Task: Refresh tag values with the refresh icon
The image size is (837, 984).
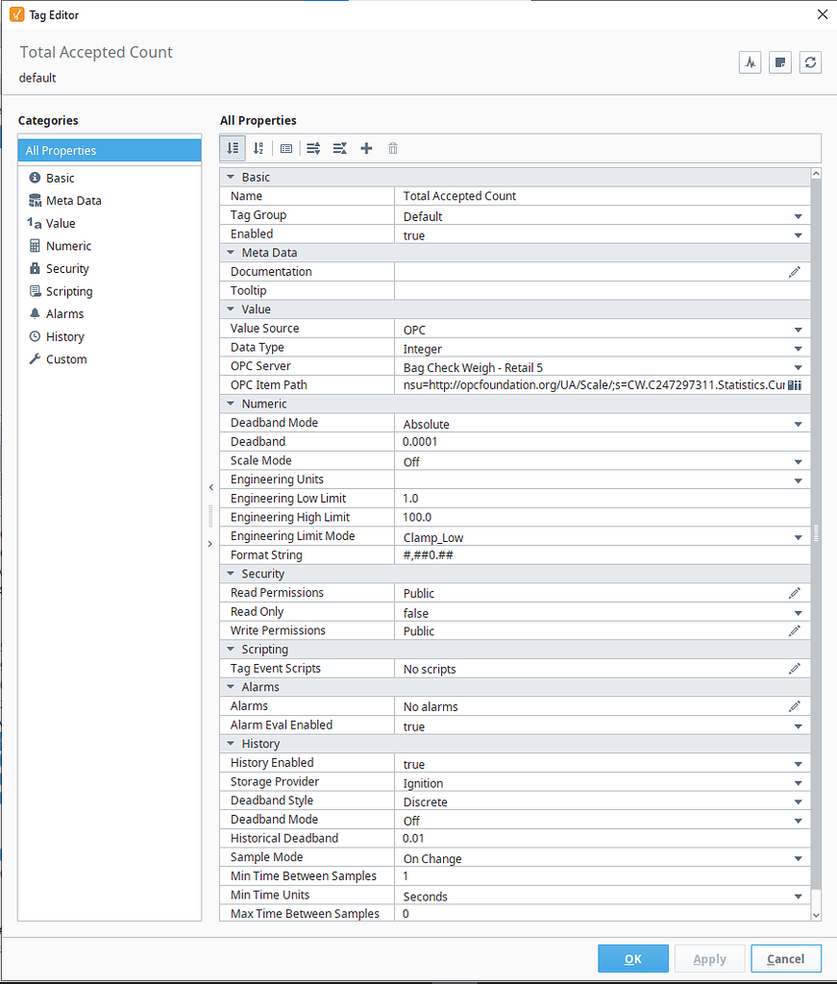Action: (810, 61)
